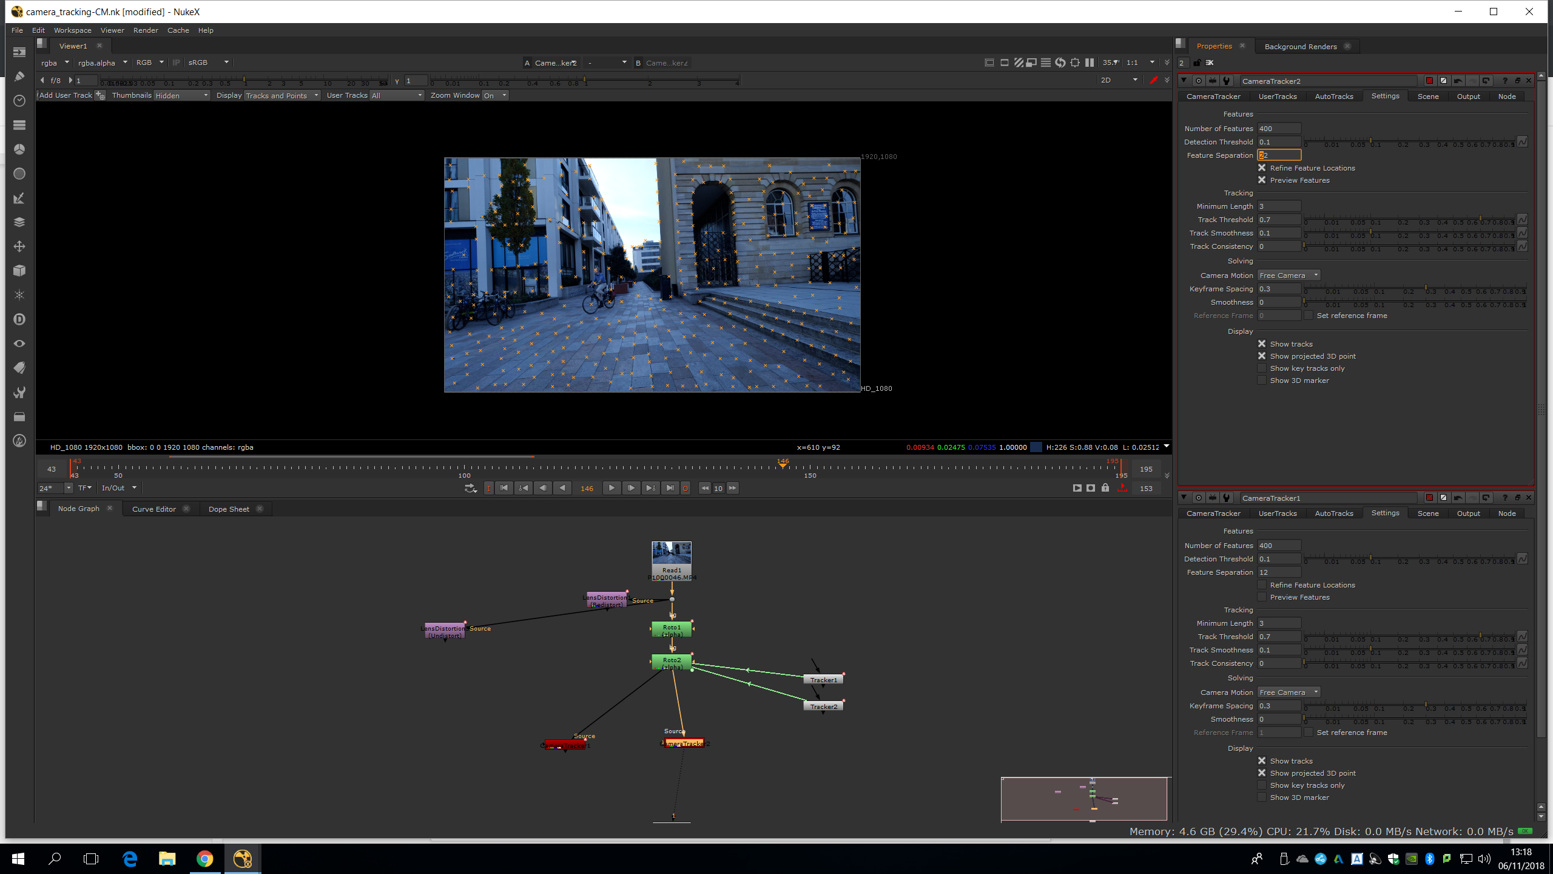The image size is (1553, 874).
Task: Expand the Camera Motion dropdown in CameraTracker2
Action: pyautogui.click(x=1289, y=276)
